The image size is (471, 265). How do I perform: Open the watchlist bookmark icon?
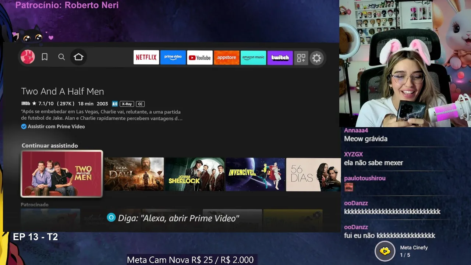(x=45, y=57)
